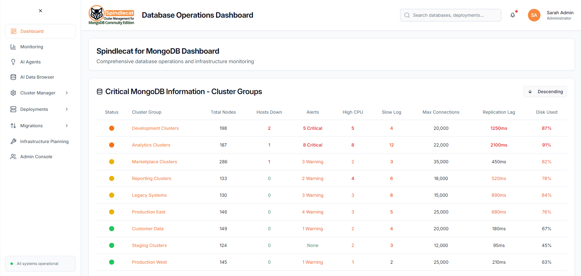The height and width of the screenshot is (276, 581).
Task: Click the Disk Used column header
Action: click(x=547, y=112)
